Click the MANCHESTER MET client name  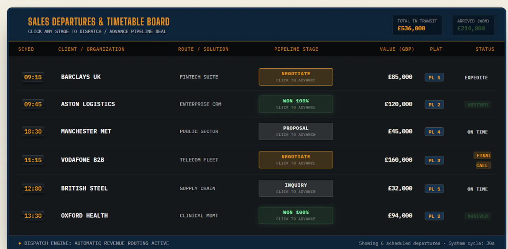click(86, 131)
